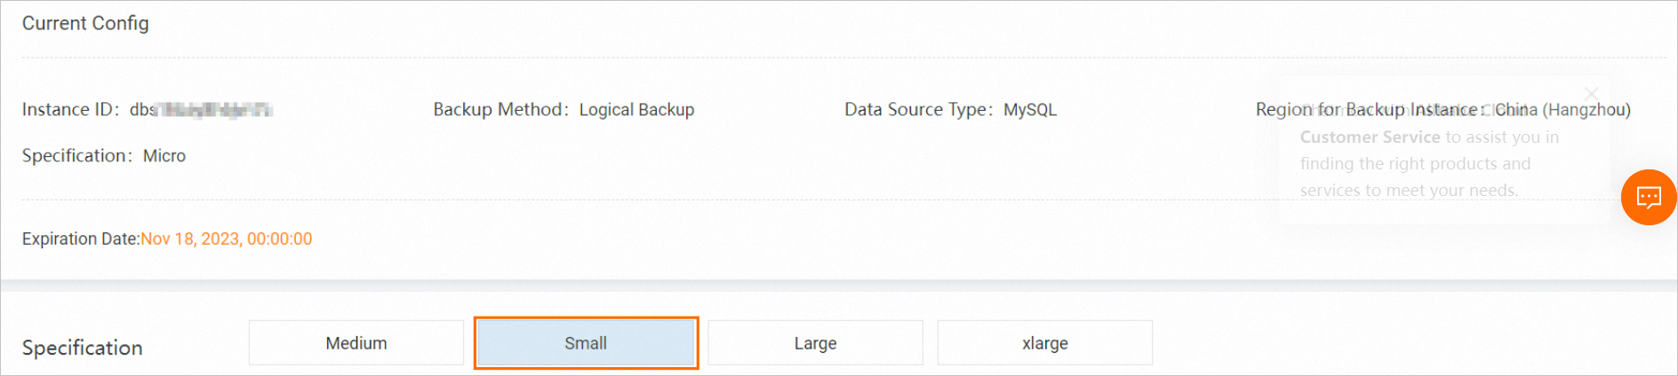Choose the Small specification option
Image resolution: width=1678 pixels, height=376 pixels.
pos(586,343)
